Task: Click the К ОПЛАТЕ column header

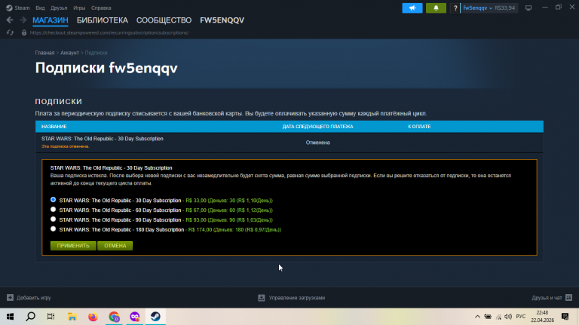Action: 419,127
